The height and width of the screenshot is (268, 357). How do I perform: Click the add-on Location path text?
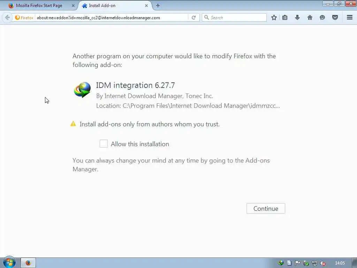188,106
